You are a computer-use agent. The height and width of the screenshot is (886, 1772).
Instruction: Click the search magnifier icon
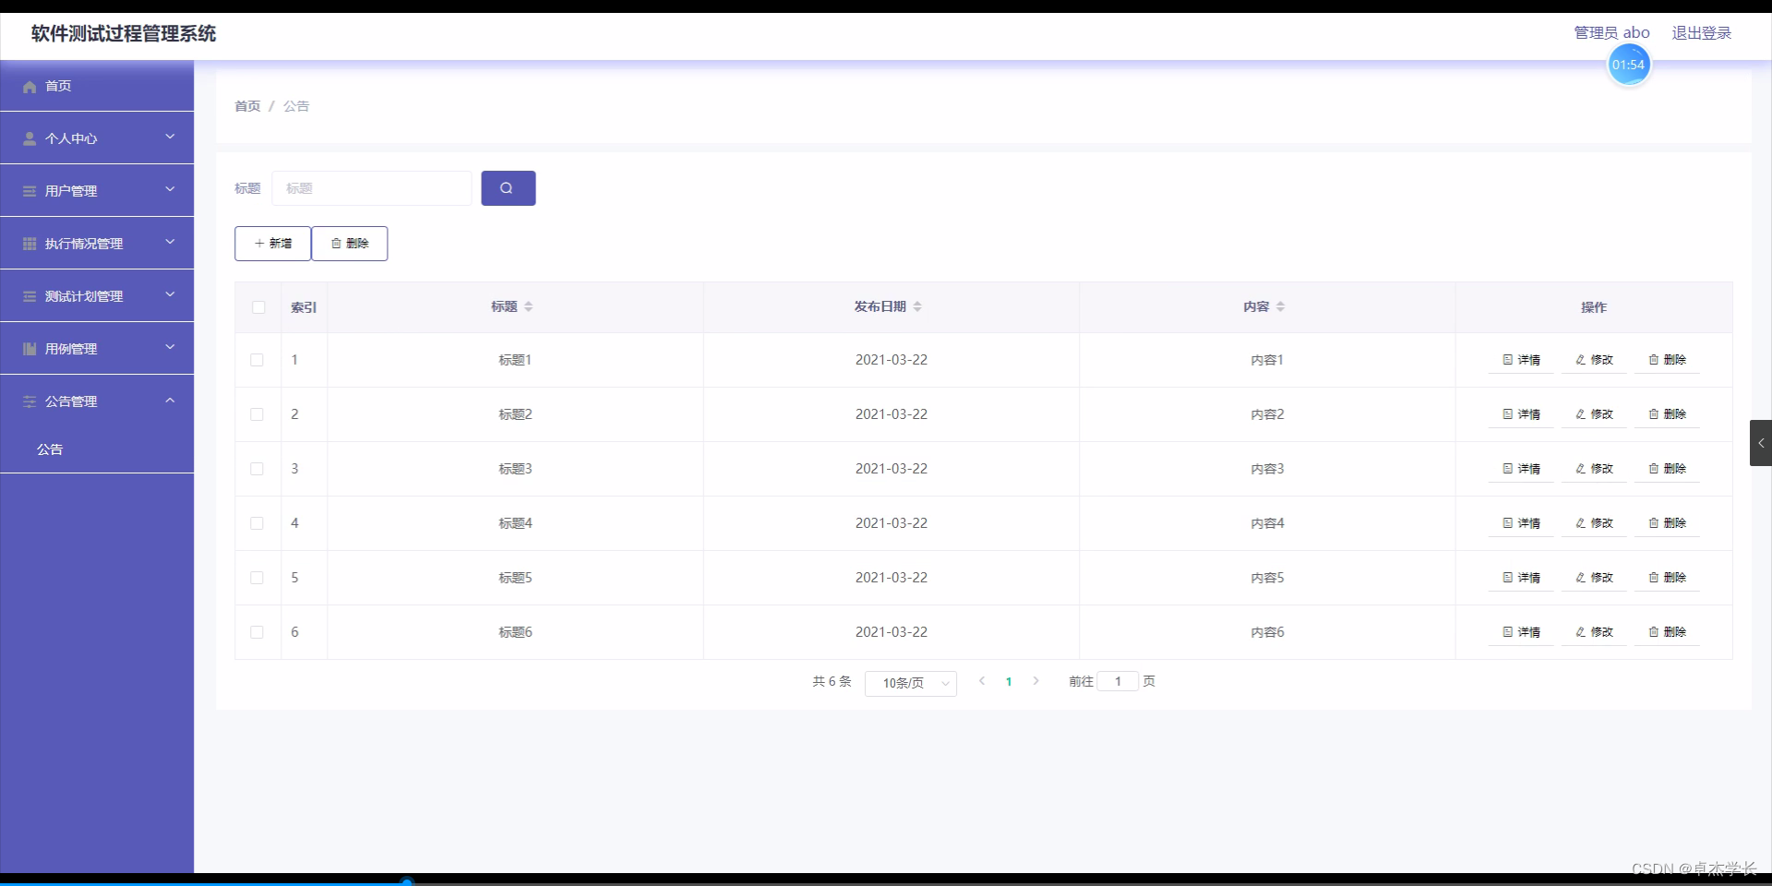point(508,187)
